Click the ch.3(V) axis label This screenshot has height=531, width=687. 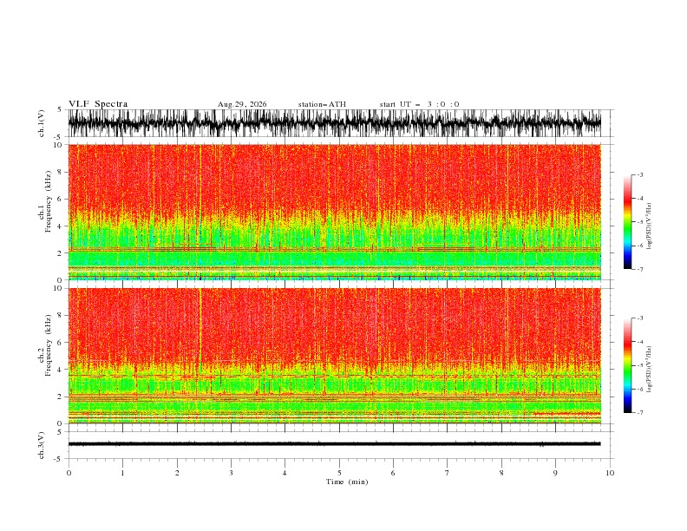41,445
